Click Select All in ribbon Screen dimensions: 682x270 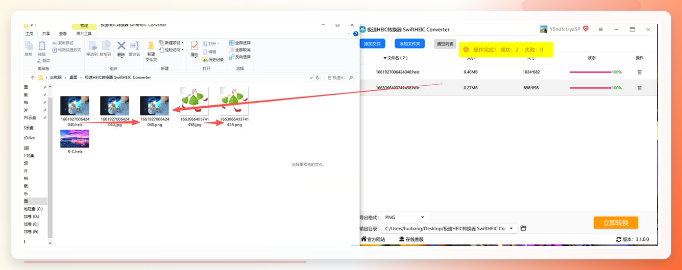tap(240, 43)
